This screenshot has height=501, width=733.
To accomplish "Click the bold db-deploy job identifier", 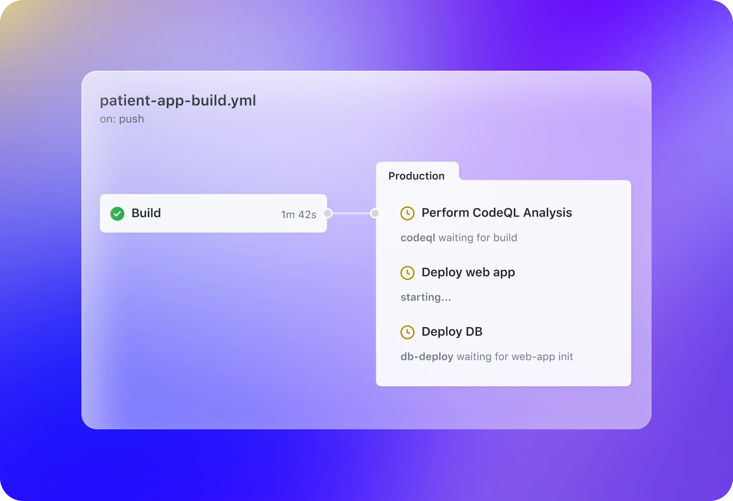I will click(427, 357).
